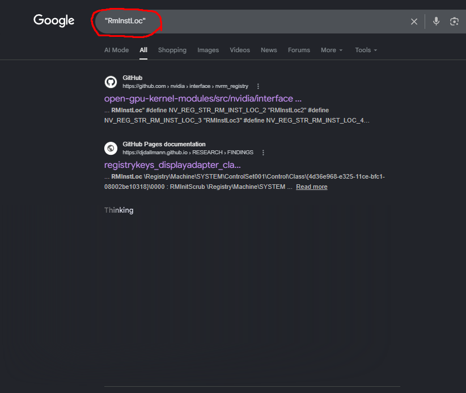Click the GitHub favicon on first result
This screenshot has width=466, height=393.
pyautogui.click(x=111, y=82)
